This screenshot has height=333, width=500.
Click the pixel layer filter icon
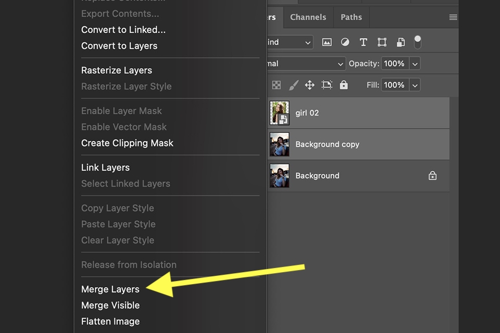tap(327, 42)
